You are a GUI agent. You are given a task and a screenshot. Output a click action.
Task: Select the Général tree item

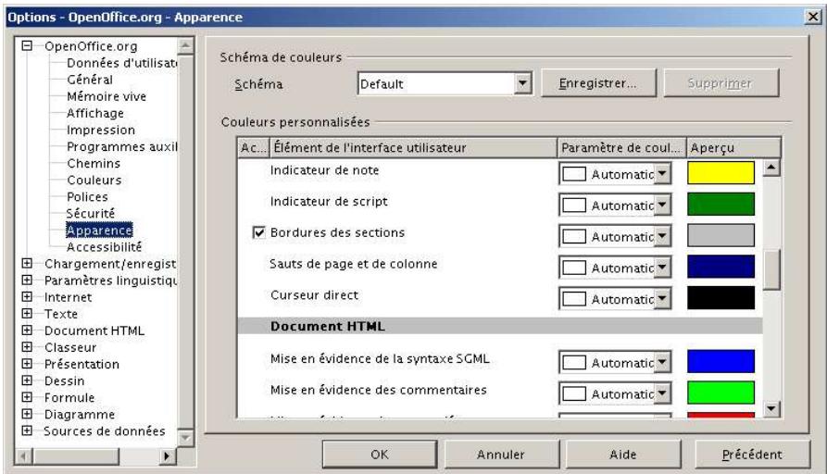[90, 80]
